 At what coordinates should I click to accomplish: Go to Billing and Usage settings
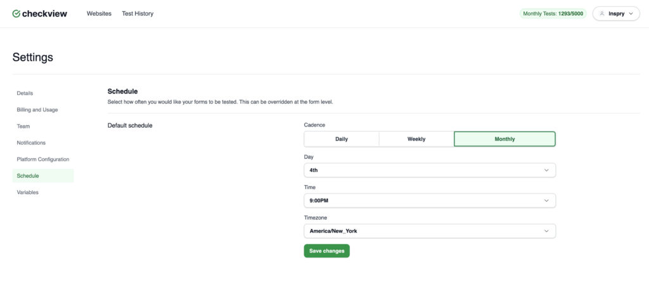37,109
